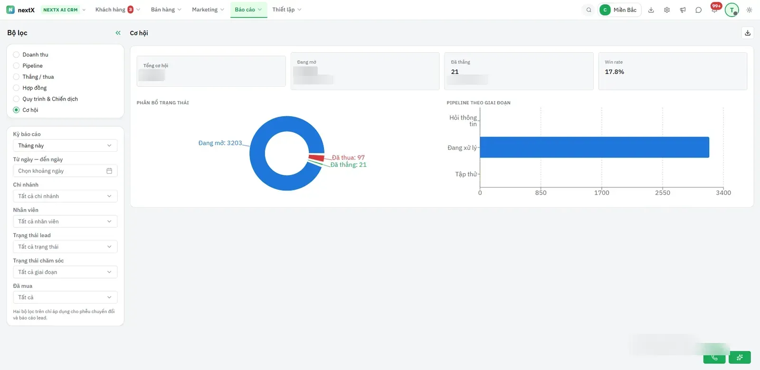Open the chat bubble icon
Screen dimensions: 760x370
tap(698, 10)
